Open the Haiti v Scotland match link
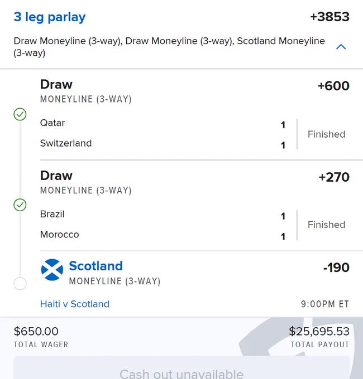The image size is (363, 379). click(75, 304)
